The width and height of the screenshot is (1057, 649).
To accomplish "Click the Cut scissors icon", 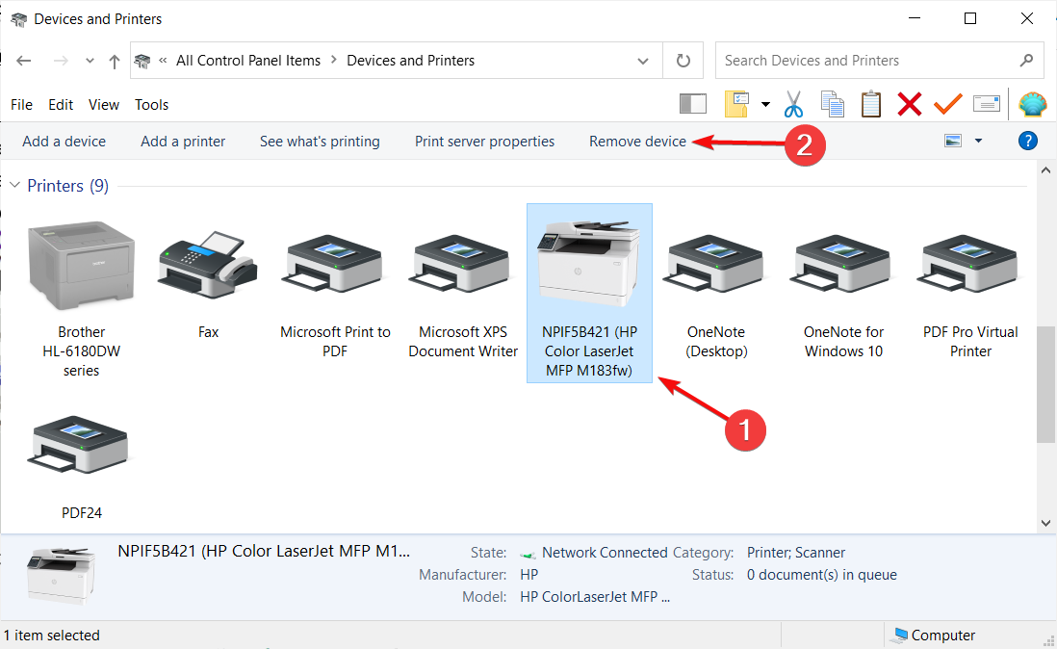I will click(793, 104).
